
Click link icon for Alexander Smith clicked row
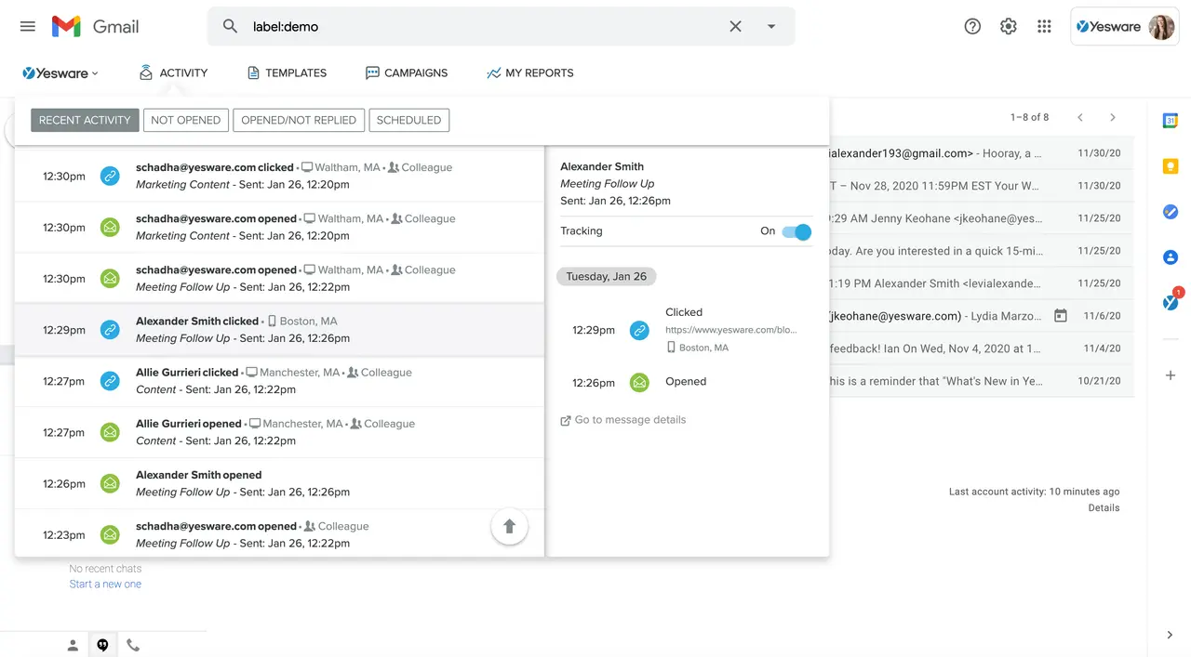tap(110, 329)
